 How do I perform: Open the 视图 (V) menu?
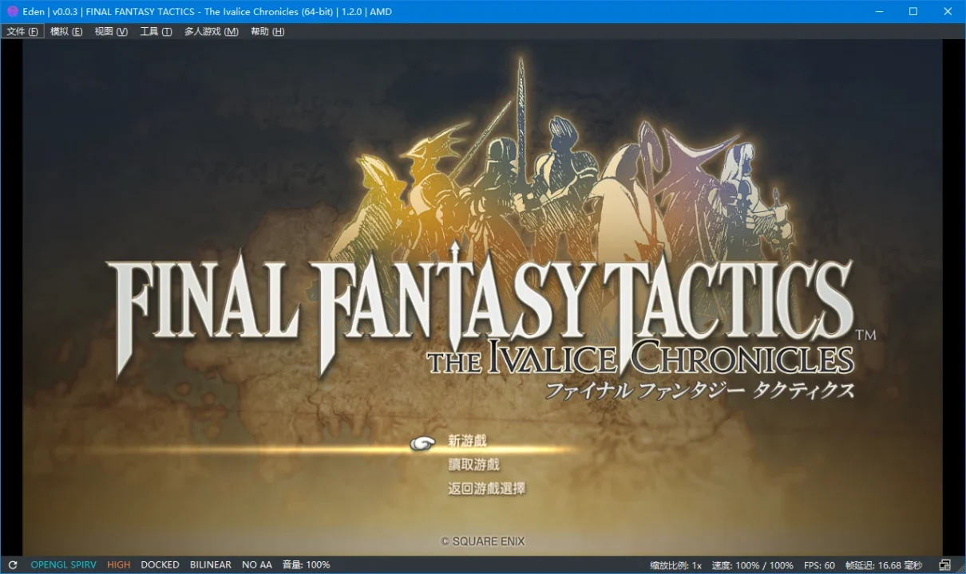[x=110, y=32]
